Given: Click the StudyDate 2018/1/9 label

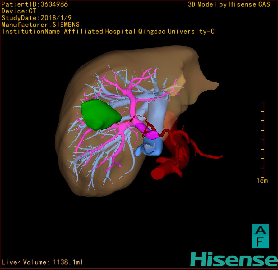Looking at the screenshot, I should 36,18.
